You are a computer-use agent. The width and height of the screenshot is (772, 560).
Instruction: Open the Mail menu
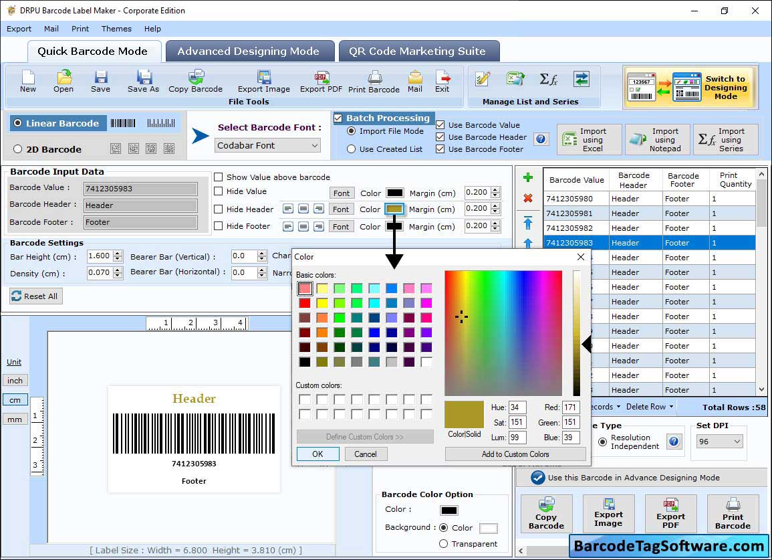tap(51, 29)
